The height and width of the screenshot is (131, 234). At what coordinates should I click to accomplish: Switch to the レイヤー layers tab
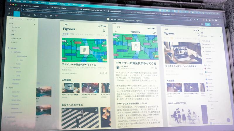[x=11, y=19]
